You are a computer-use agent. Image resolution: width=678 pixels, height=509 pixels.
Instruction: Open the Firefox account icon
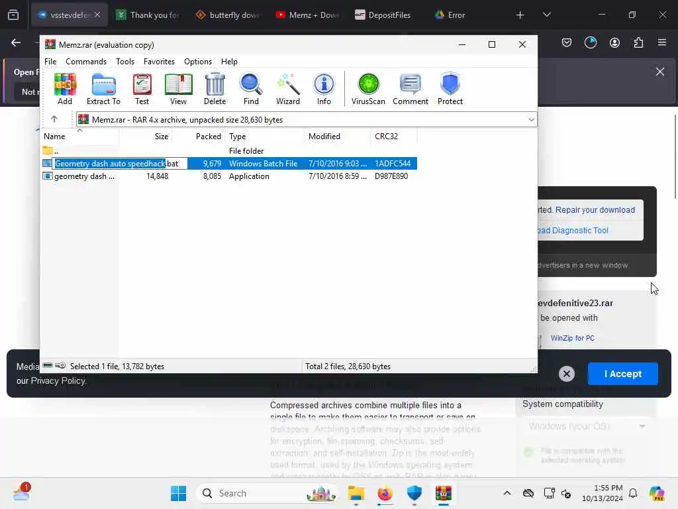click(614, 42)
